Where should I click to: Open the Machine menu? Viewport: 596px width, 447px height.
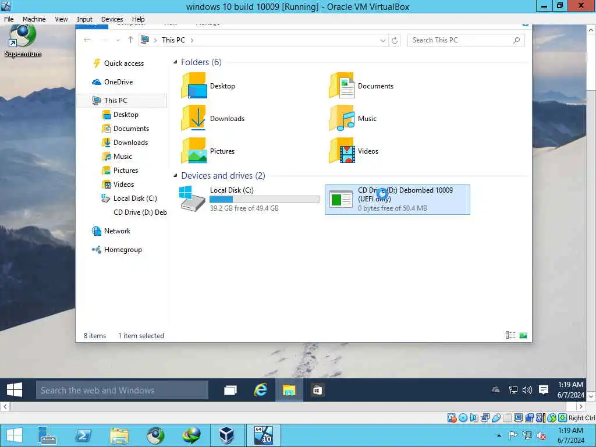tap(34, 19)
